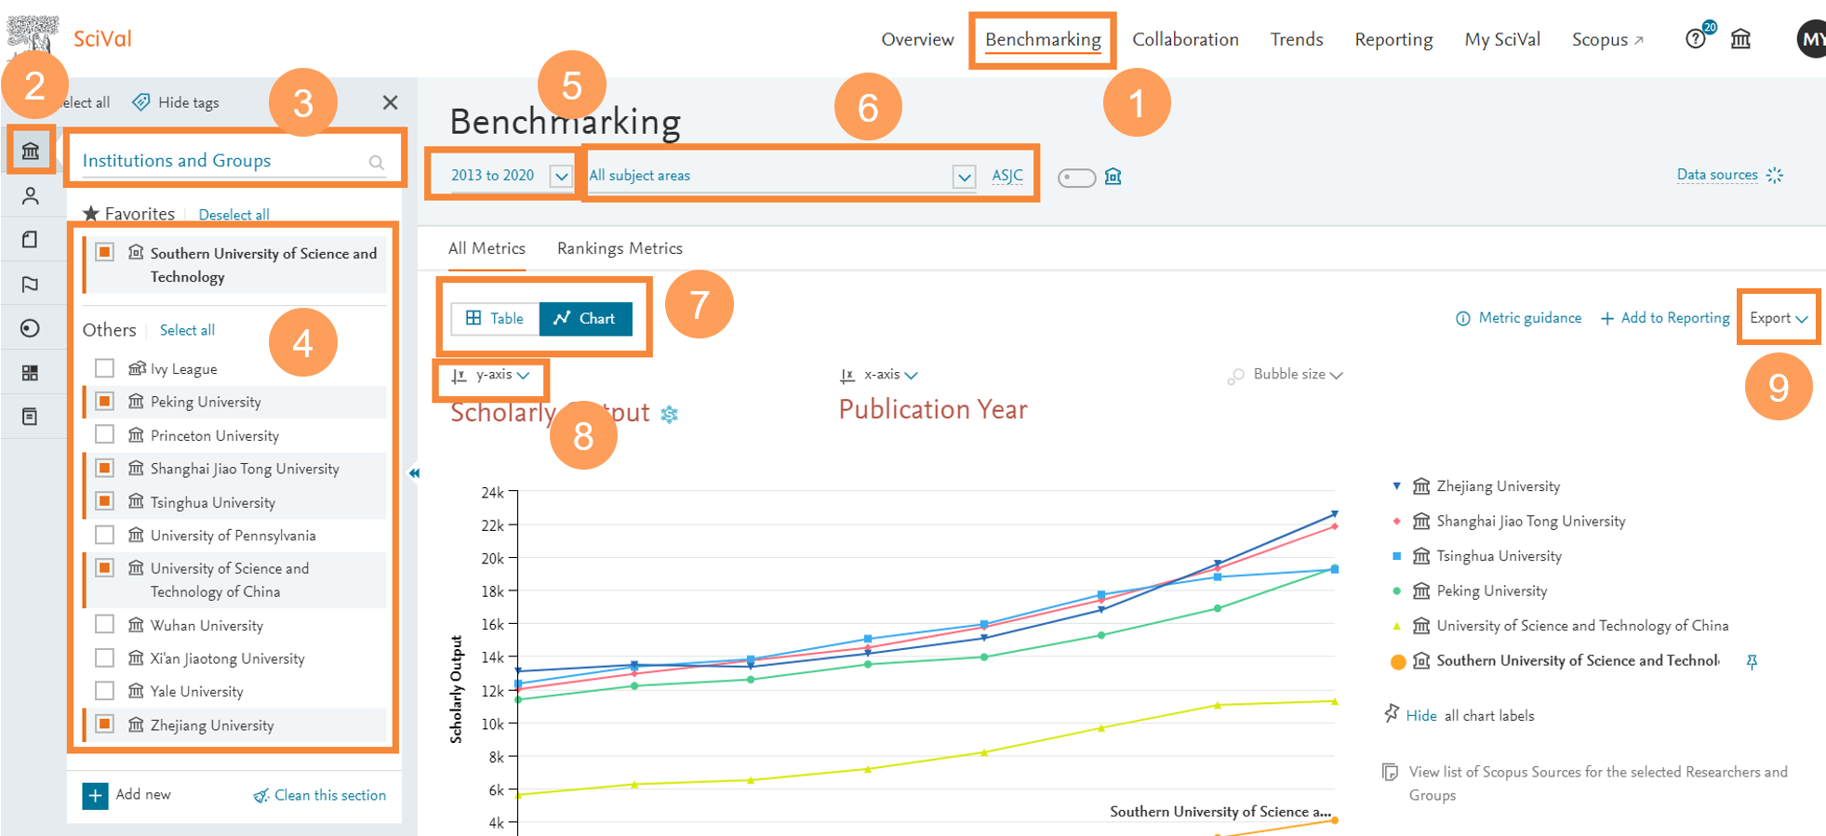Viewport: 1826px width, 836px height.
Task: Click the Metric guidance info icon
Action: pyautogui.click(x=1463, y=319)
